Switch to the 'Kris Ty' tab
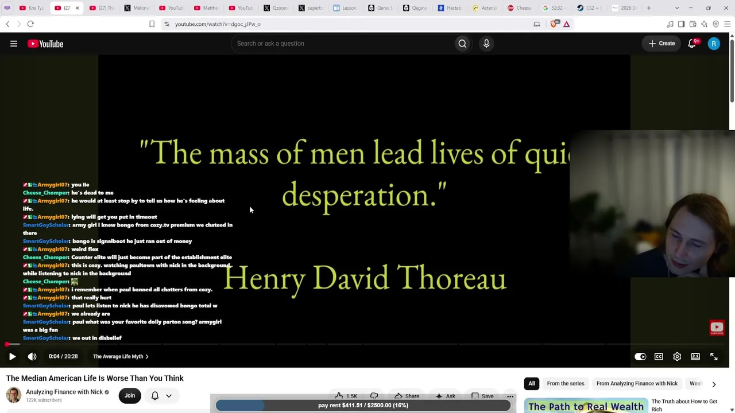The height and width of the screenshot is (413, 735). pos(32,8)
